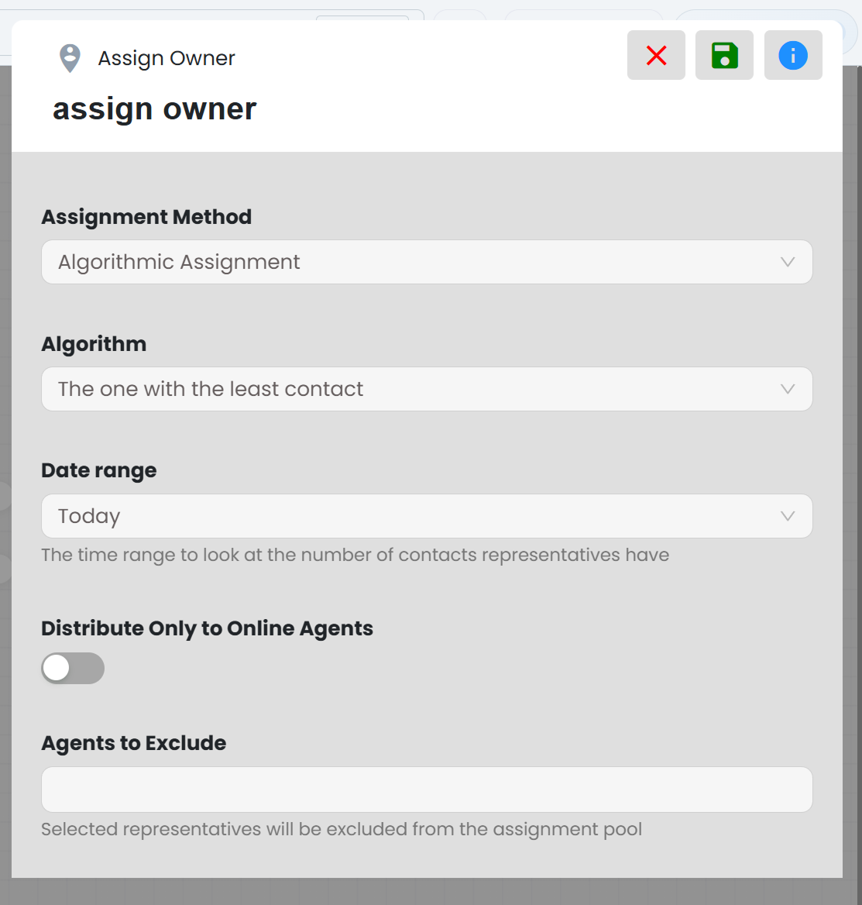Open the Assignment Method dropdown
Viewport: 862px width, 905px height.
pyautogui.click(x=427, y=262)
